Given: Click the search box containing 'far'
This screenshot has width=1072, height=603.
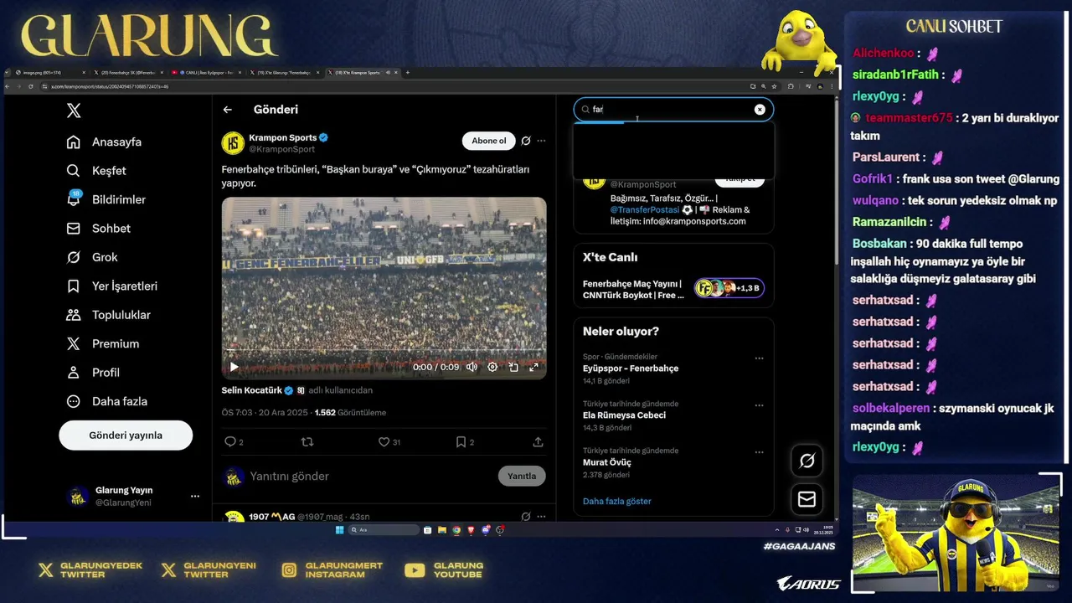Looking at the screenshot, I should [x=673, y=110].
